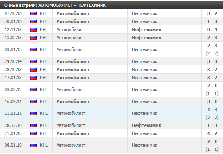Click bold Автомобилист in the 16.09.11 row
The image size is (223, 154).
tap(73, 101)
